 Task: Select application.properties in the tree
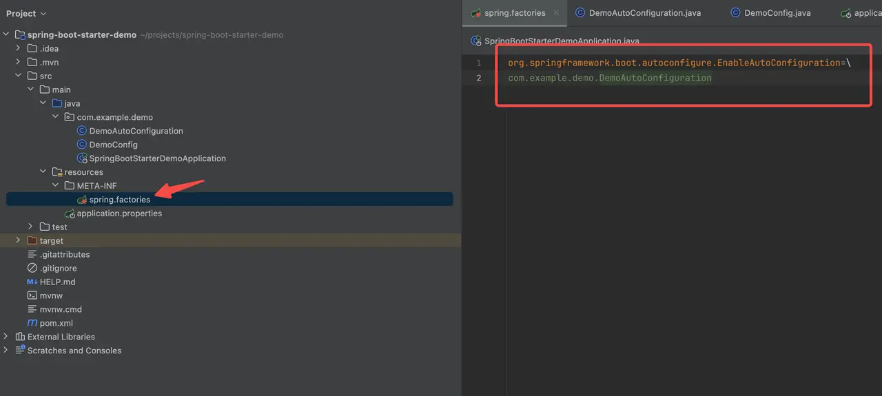(119, 213)
